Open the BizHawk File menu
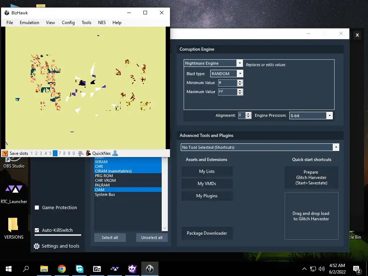 click(x=10, y=23)
